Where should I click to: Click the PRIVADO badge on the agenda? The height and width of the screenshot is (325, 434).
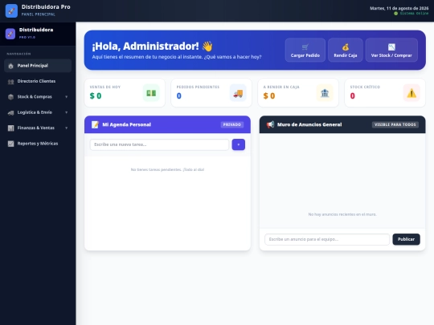click(x=232, y=124)
